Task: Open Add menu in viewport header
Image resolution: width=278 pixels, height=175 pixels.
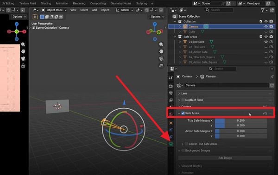Action: tap(95, 10)
